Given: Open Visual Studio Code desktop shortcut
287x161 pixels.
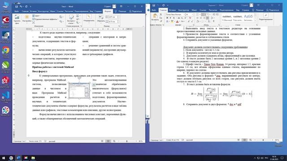Looking at the screenshot, I should coord(6,97).
